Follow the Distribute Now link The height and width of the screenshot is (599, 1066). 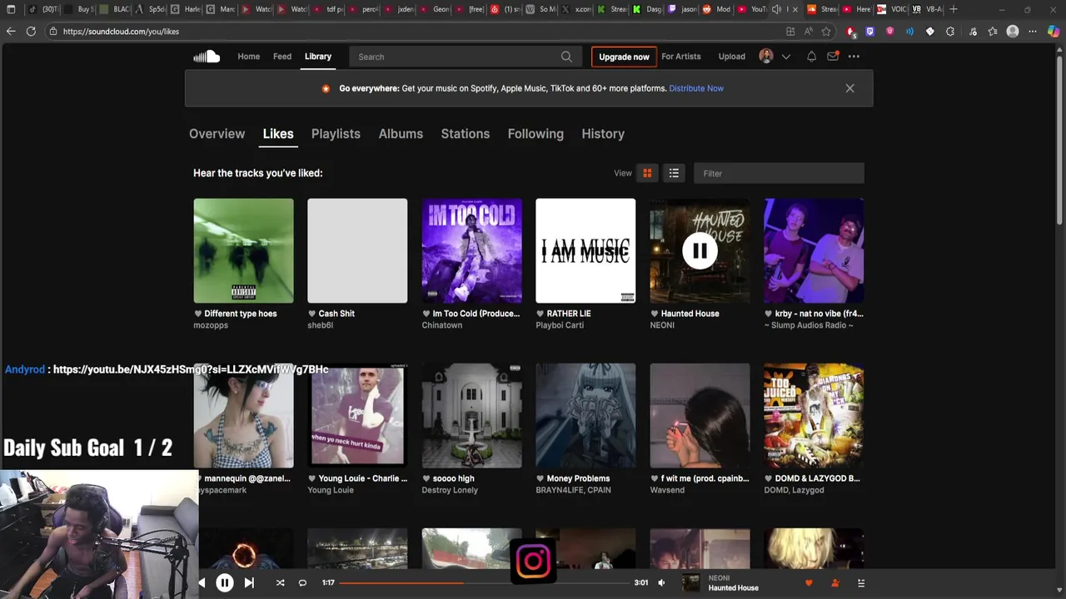tap(696, 88)
